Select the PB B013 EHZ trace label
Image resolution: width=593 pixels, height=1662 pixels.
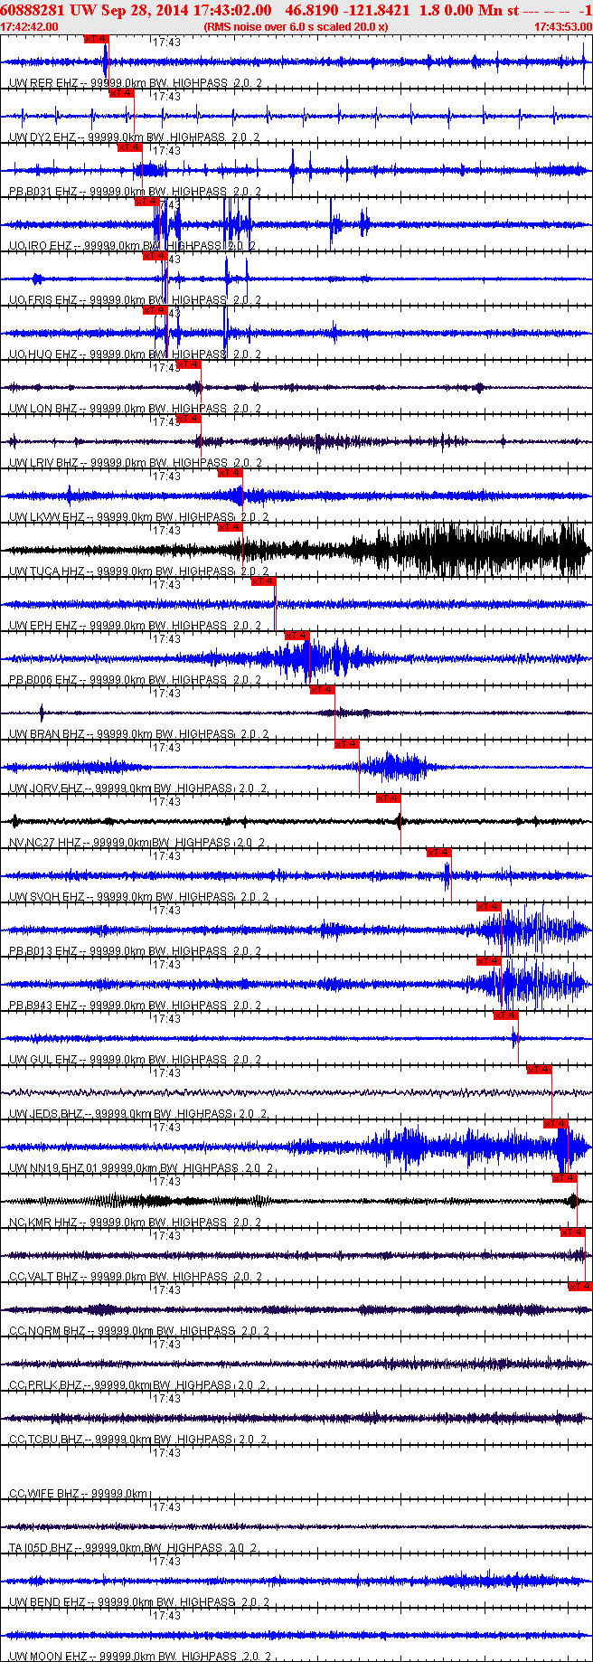pyautogui.click(x=135, y=951)
